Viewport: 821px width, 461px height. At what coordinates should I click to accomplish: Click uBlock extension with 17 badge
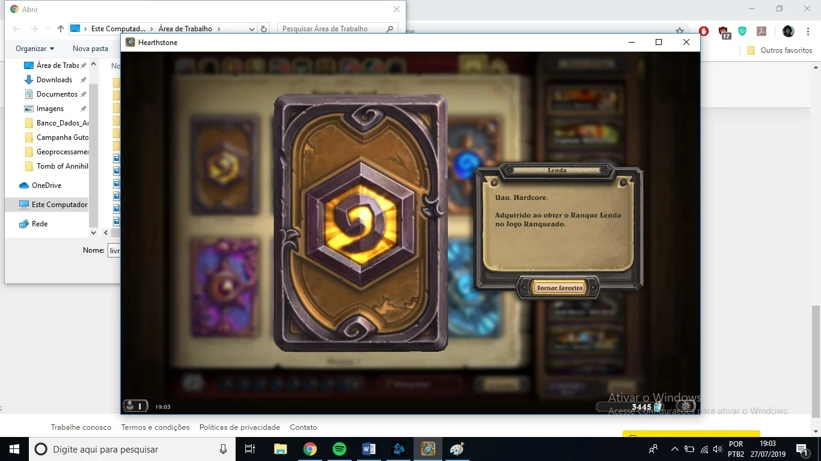tap(724, 32)
